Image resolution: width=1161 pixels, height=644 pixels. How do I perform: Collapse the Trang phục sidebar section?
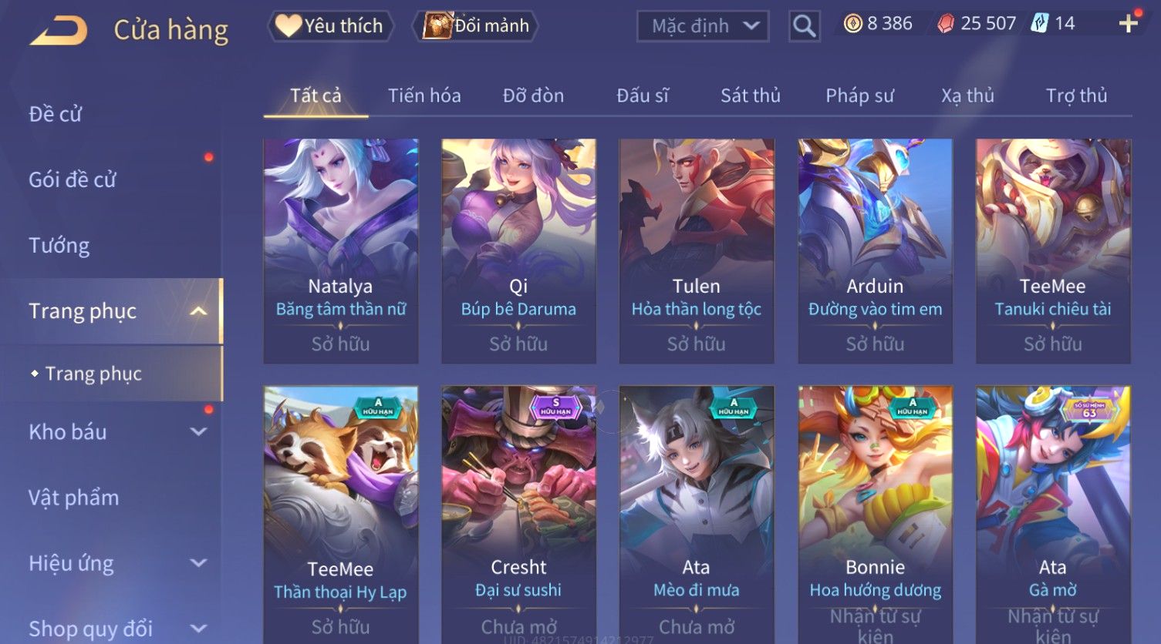coord(198,311)
